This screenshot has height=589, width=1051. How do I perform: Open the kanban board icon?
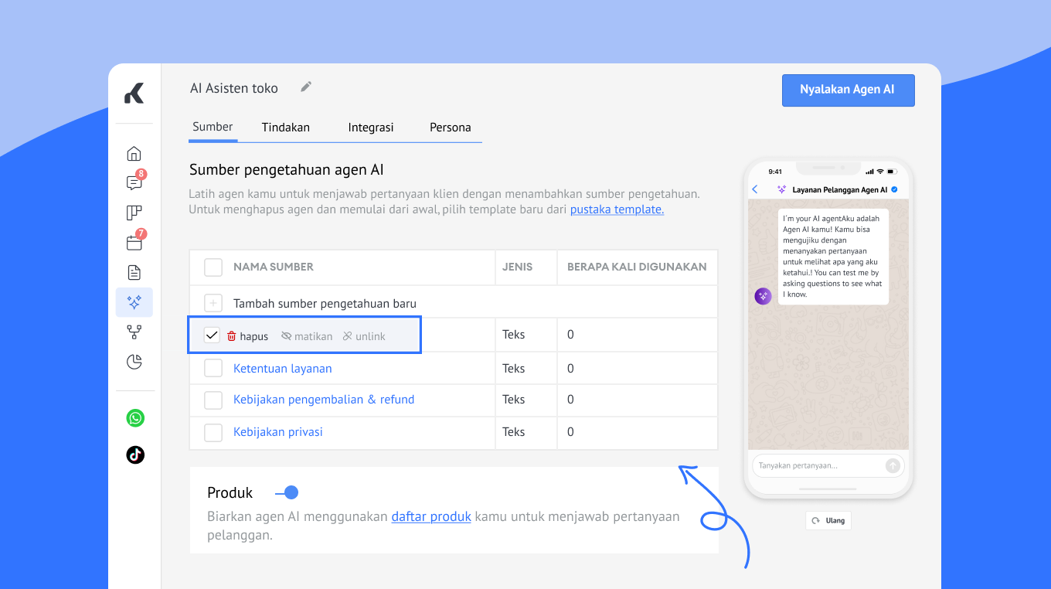[x=134, y=213]
